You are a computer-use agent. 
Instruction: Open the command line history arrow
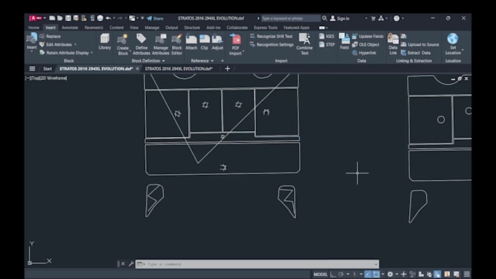coord(376,264)
